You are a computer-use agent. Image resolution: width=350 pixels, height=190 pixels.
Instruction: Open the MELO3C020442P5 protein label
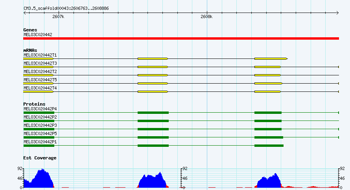40,134
